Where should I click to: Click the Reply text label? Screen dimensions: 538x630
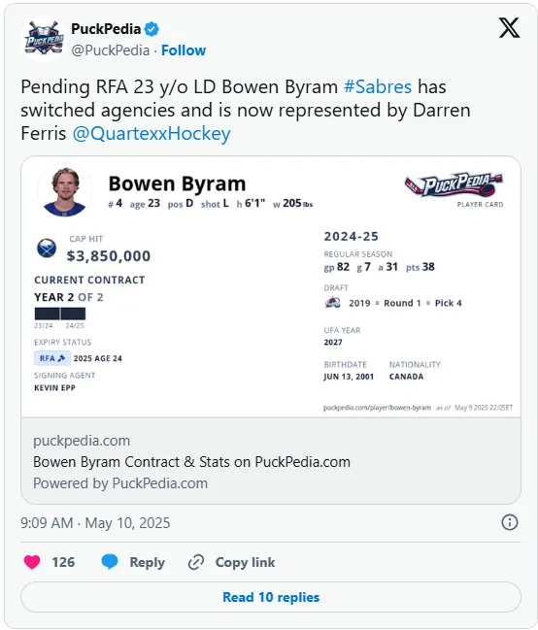point(148,562)
